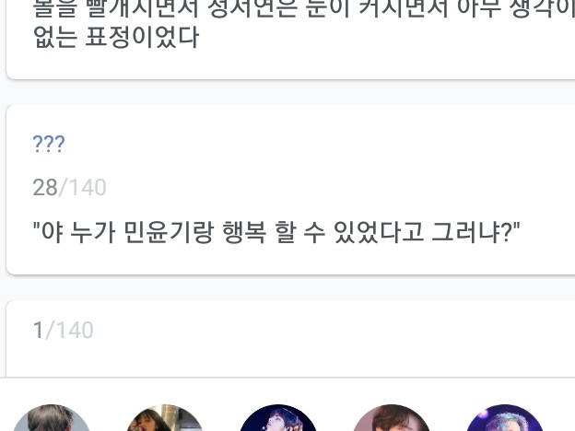Edit the quoted line beginning with 야 누가
This screenshot has width=575, height=431.
(x=276, y=232)
